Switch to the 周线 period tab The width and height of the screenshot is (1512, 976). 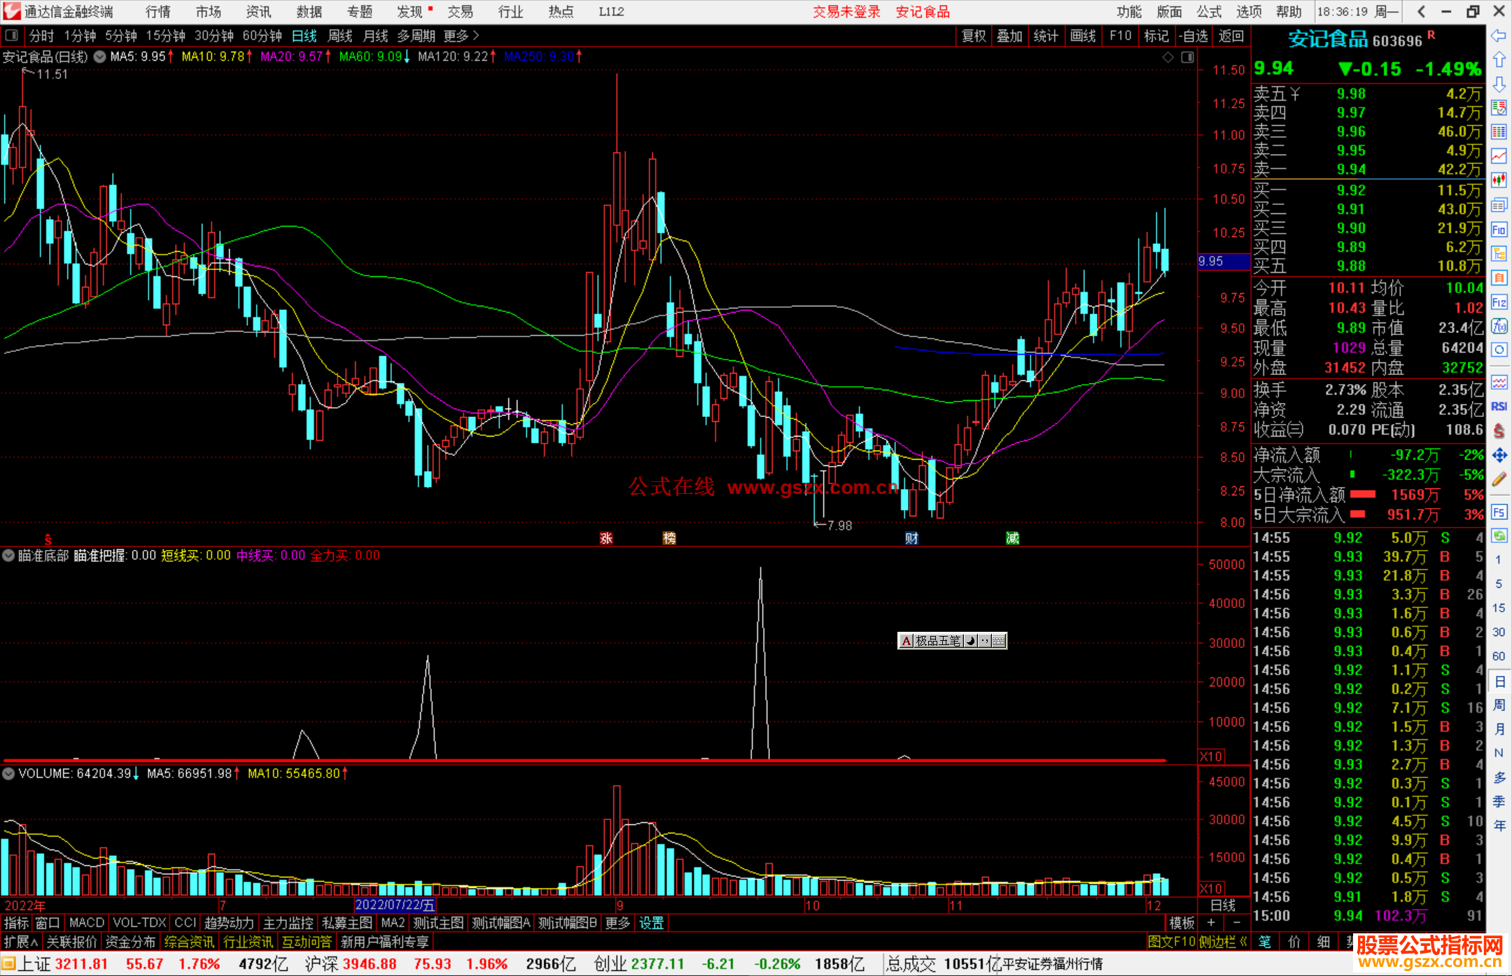point(340,36)
